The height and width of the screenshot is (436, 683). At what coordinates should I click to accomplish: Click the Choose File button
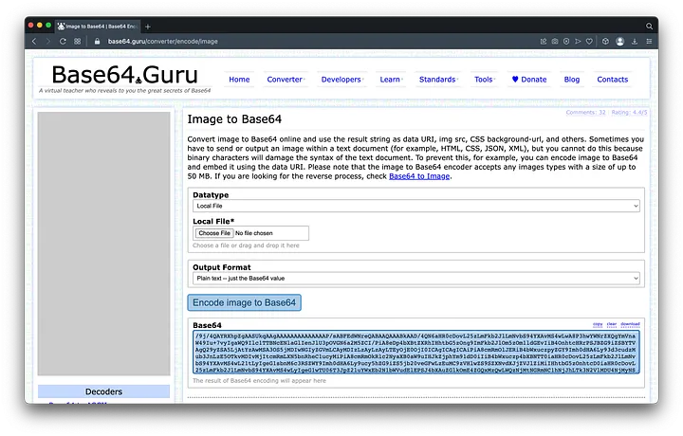click(x=213, y=233)
